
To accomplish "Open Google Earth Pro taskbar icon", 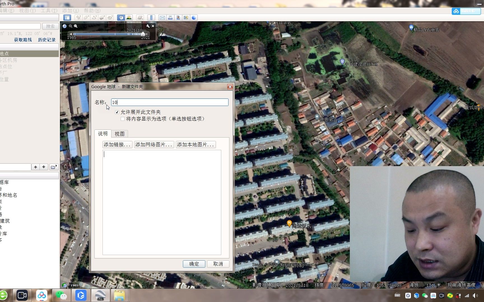I will [x=100, y=295].
